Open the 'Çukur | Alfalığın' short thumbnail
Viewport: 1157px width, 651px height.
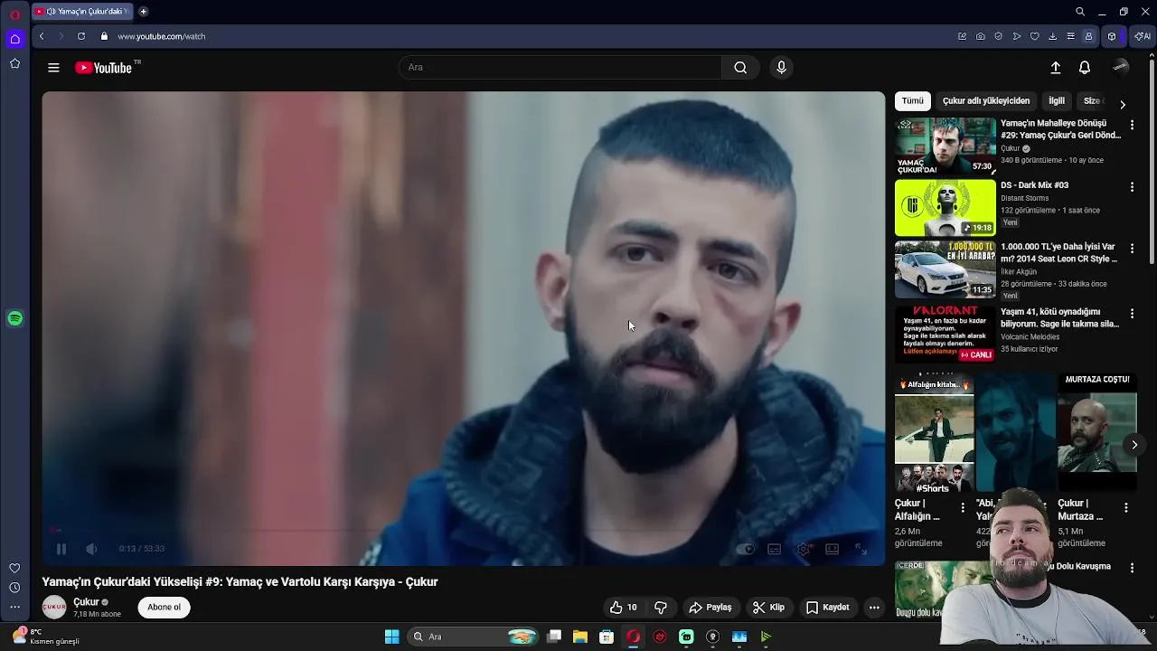pos(935,433)
